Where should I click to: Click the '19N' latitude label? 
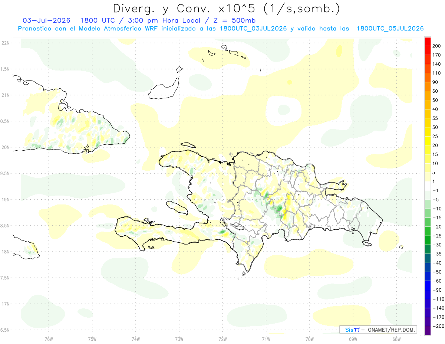5,200
